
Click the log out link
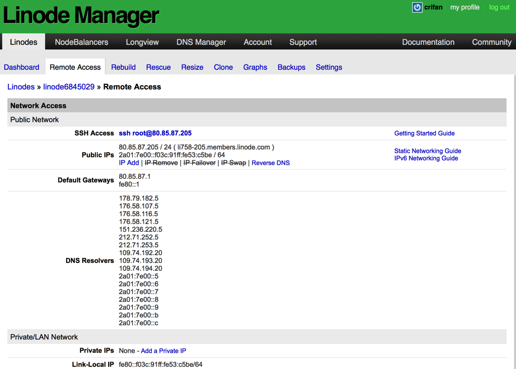499,7
